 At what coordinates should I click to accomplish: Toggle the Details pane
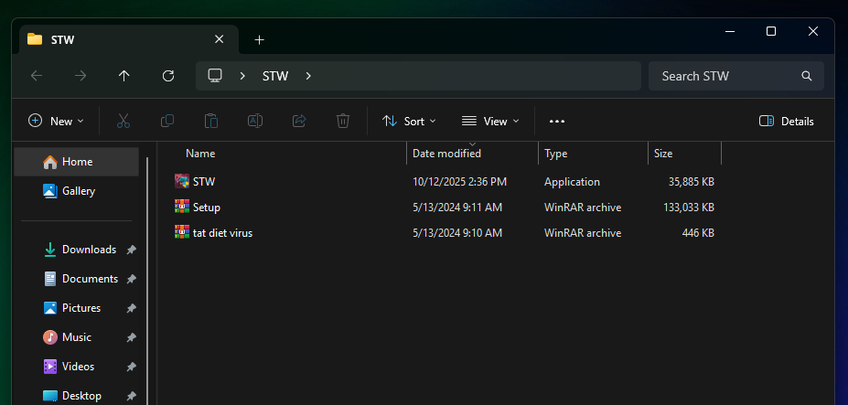pyautogui.click(x=787, y=121)
